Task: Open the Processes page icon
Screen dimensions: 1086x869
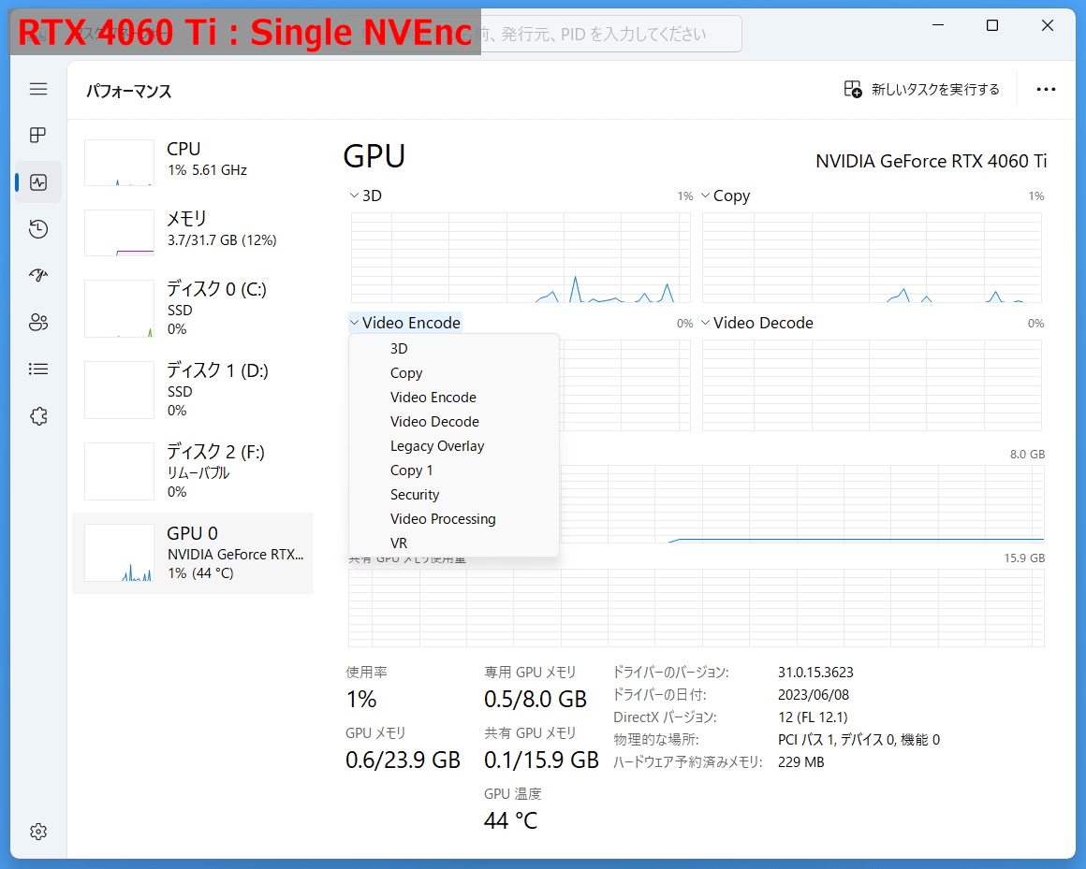Action: pyautogui.click(x=38, y=135)
